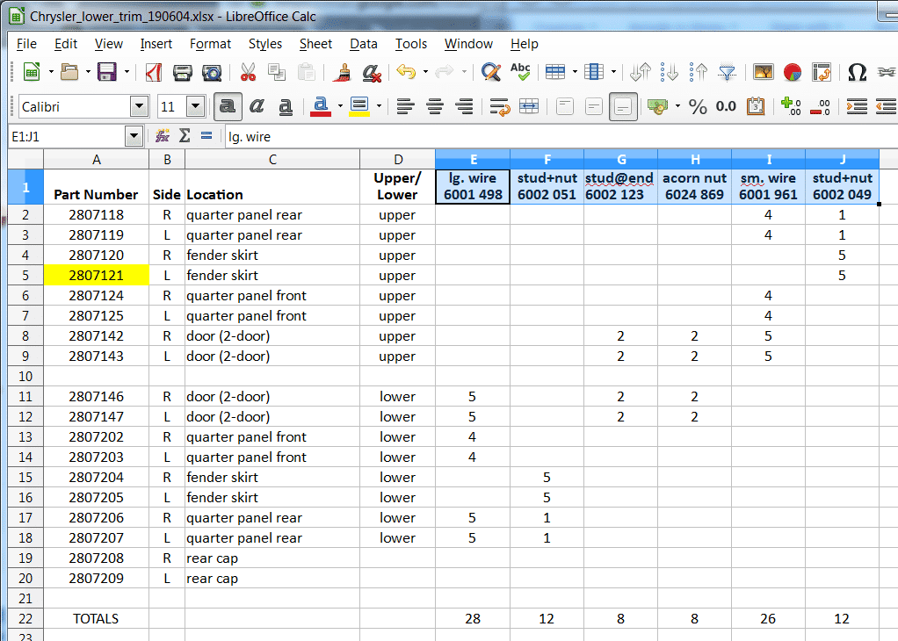Click the AutoFilter funnel icon

727,72
